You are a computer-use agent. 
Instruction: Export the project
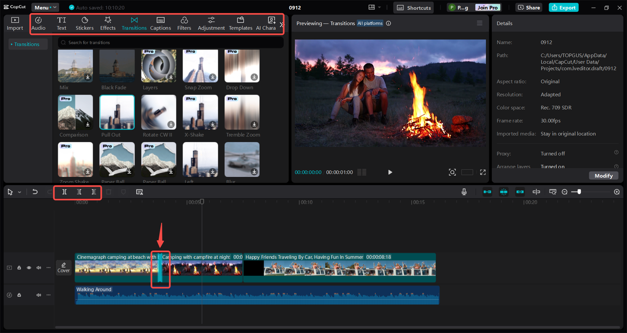point(563,7)
